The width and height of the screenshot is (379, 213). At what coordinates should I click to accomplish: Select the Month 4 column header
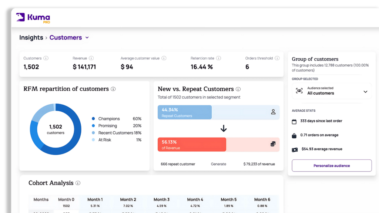[195, 199]
